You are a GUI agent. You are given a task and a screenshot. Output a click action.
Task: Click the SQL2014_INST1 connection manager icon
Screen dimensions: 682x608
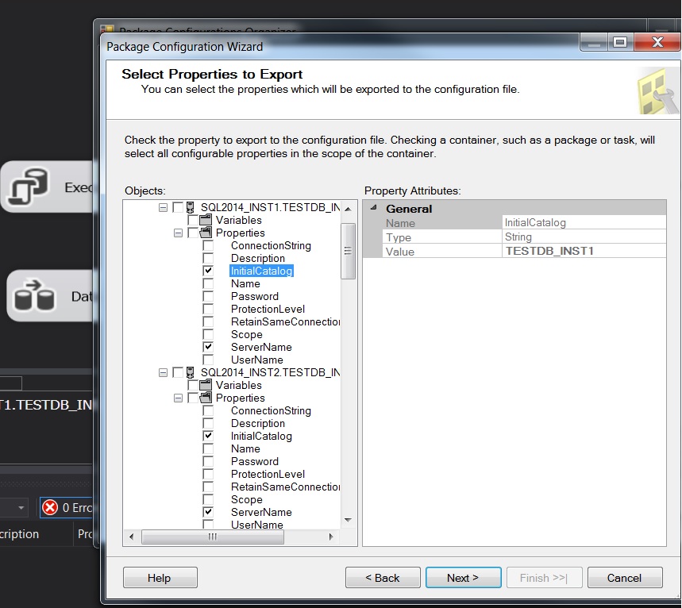[191, 207]
